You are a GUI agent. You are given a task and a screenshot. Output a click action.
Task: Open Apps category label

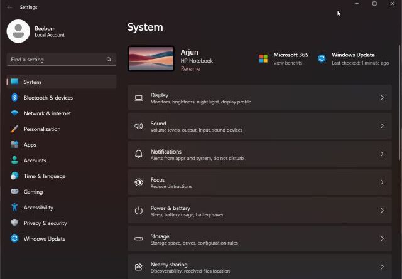30,145
